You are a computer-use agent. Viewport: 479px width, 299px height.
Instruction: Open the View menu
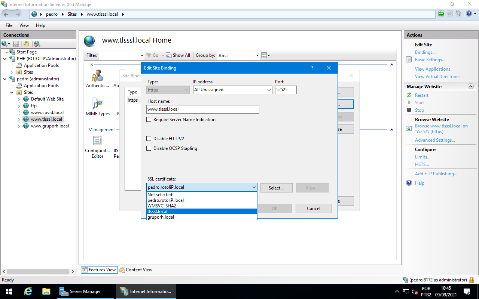(x=24, y=25)
